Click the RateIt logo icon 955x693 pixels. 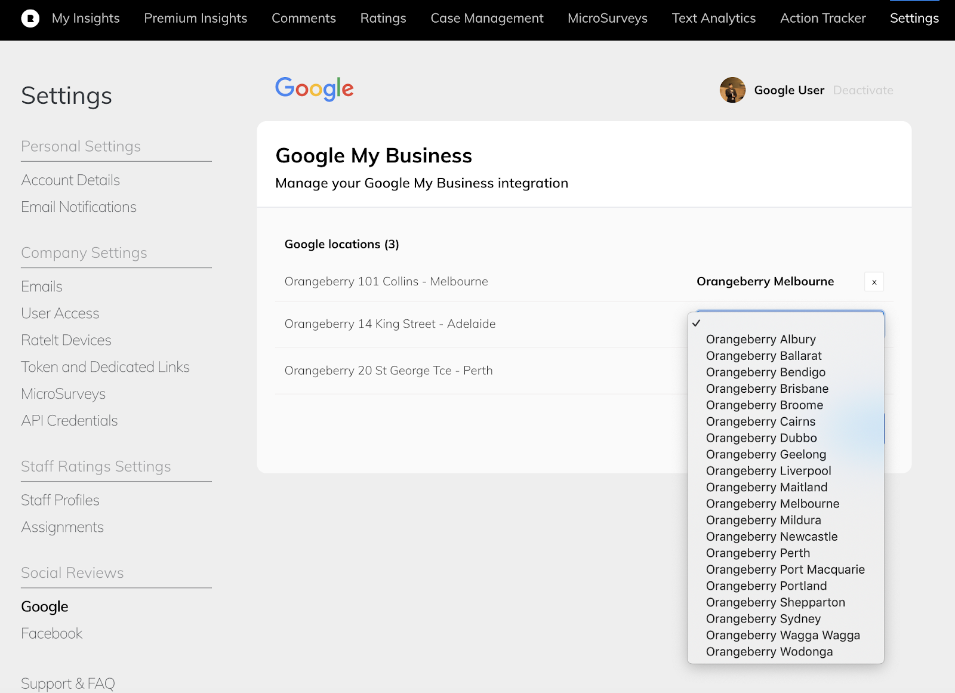[x=30, y=19]
